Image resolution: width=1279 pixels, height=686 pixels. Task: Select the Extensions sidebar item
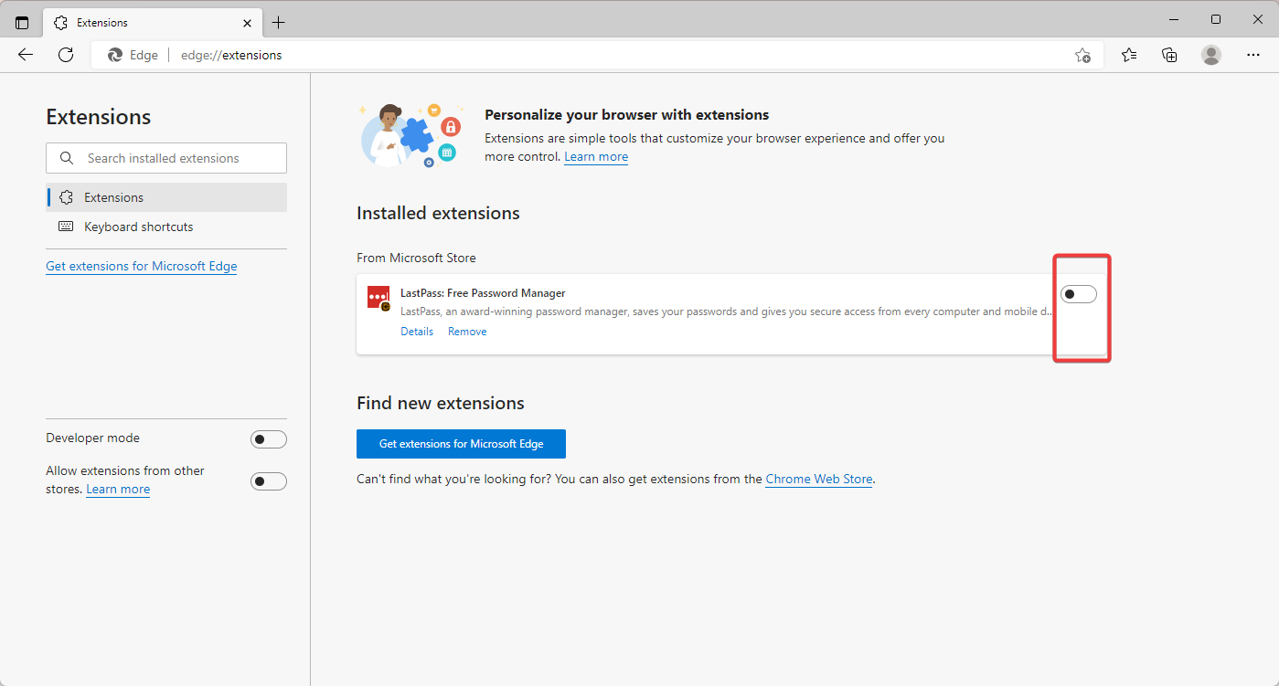point(166,197)
